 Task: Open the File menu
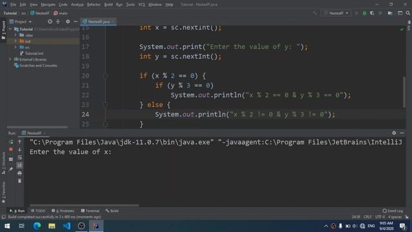tap(13, 5)
